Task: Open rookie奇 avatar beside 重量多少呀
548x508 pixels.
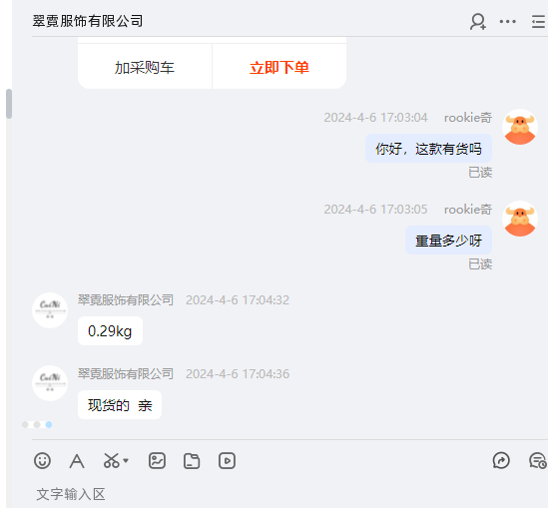Action: point(520,219)
